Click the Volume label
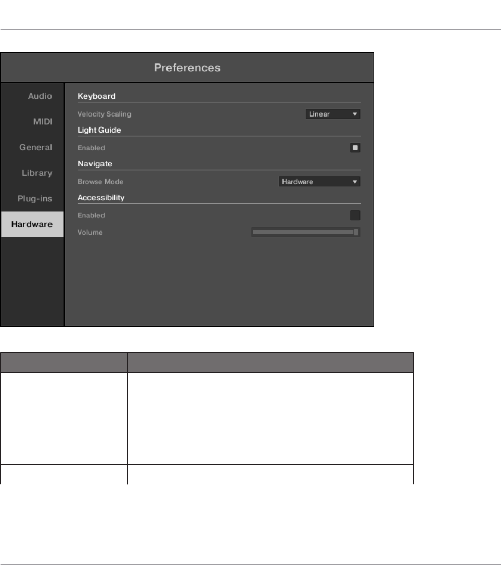502x565 pixels. pos(90,233)
